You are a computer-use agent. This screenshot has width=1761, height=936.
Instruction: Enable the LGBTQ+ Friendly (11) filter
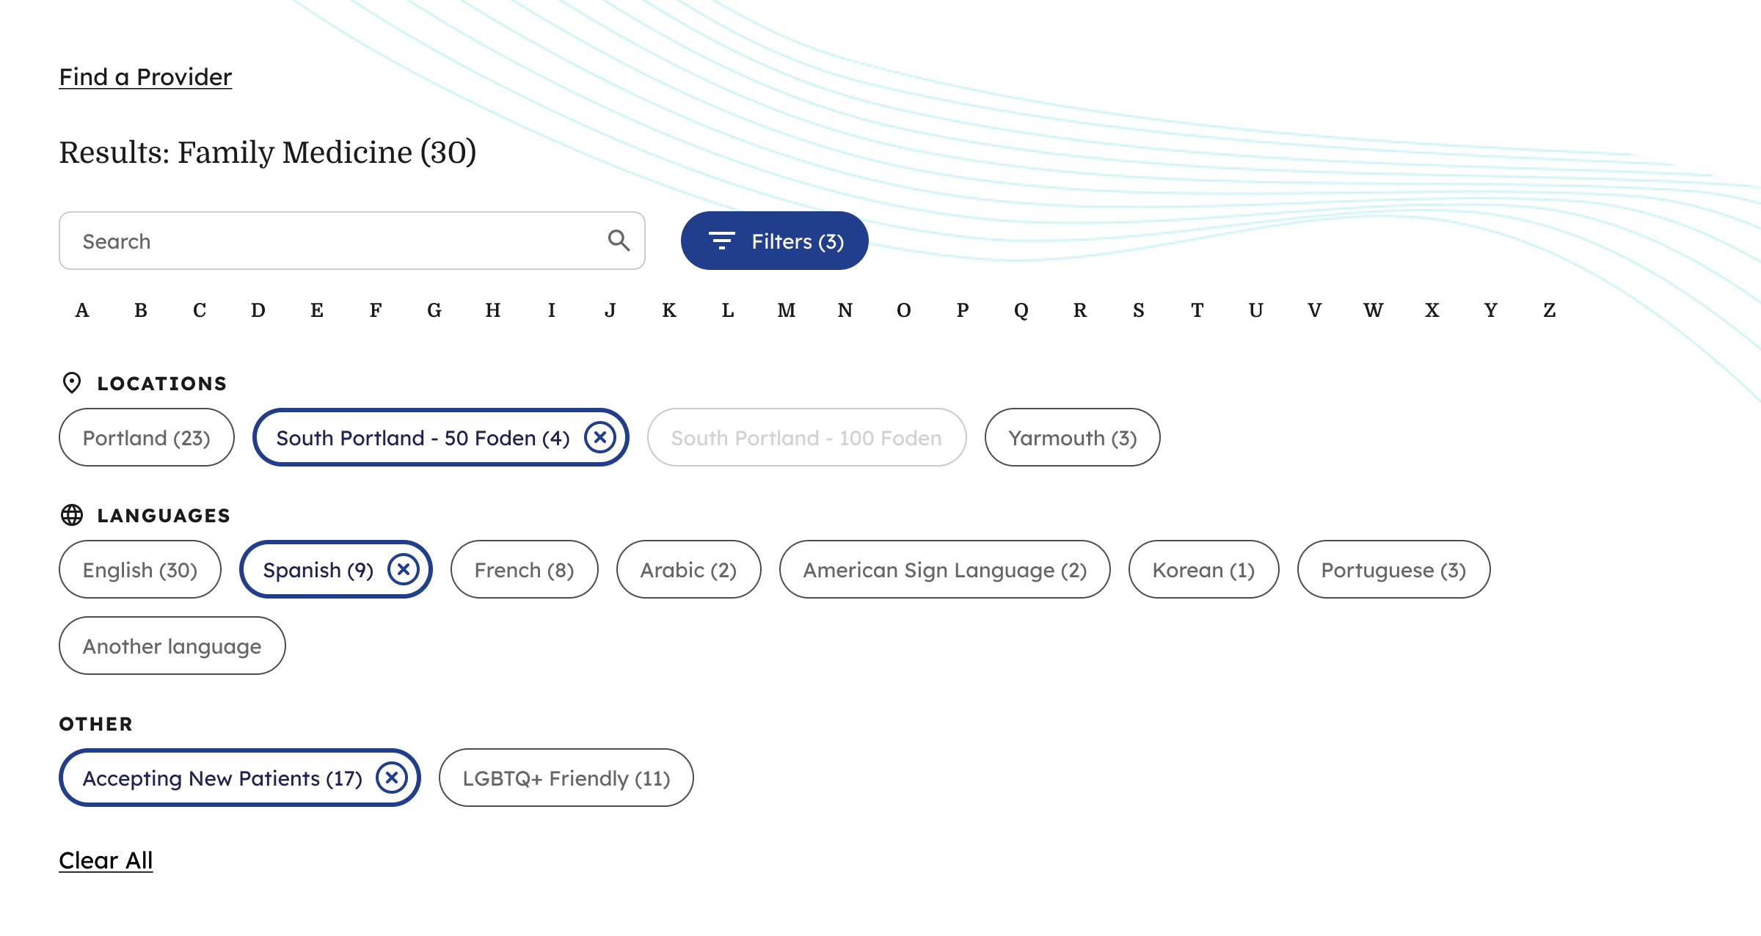(566, 778)
